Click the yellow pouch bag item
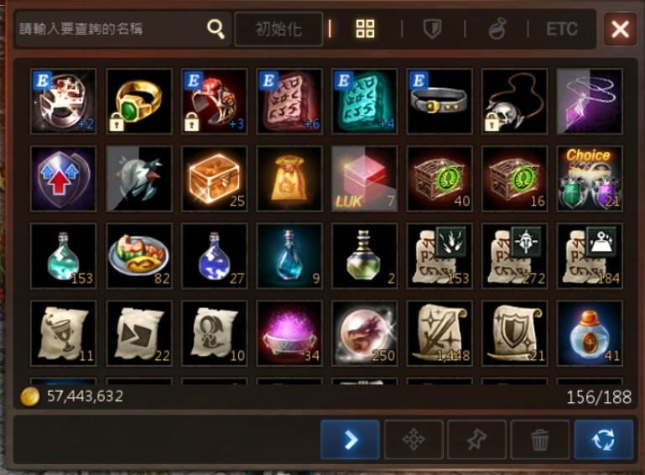645x475 pixels. pos(289,179)
